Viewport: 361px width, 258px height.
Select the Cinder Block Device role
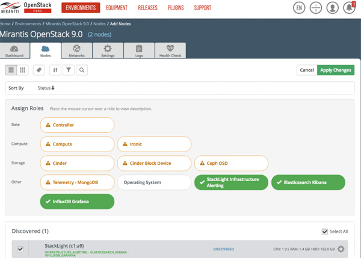point(154,163)
